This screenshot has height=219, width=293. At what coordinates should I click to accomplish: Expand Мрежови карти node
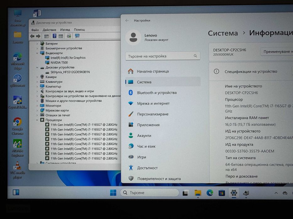point(37,110)
